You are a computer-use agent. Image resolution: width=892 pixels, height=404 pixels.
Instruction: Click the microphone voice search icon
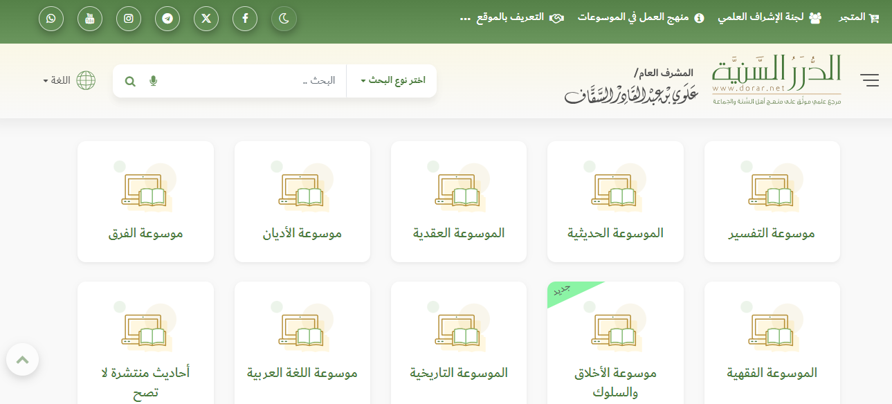pos(153,81)
